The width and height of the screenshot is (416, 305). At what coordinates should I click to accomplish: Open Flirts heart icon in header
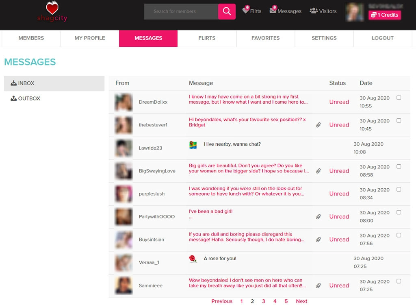pos(246,11)
